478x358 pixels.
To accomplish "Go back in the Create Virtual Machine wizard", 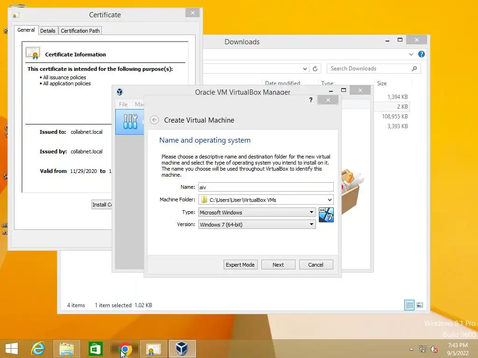I will click(154, 120).
